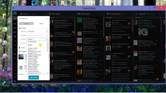Click the Add Column button
The height and width of the screenshot is (93, 166).
(33, 78)
